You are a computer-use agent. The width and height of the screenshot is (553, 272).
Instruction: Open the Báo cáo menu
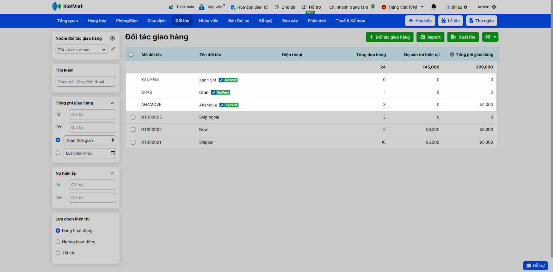290,21
